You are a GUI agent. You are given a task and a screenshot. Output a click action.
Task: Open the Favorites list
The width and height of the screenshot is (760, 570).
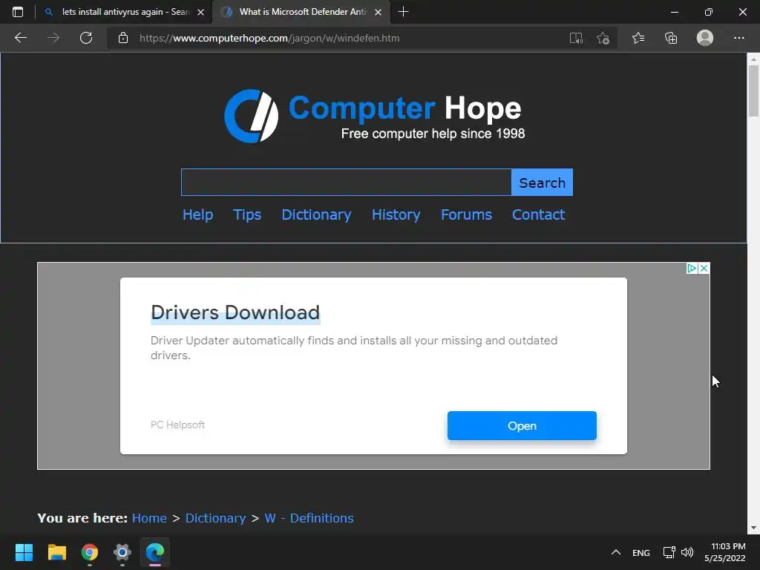638,38
